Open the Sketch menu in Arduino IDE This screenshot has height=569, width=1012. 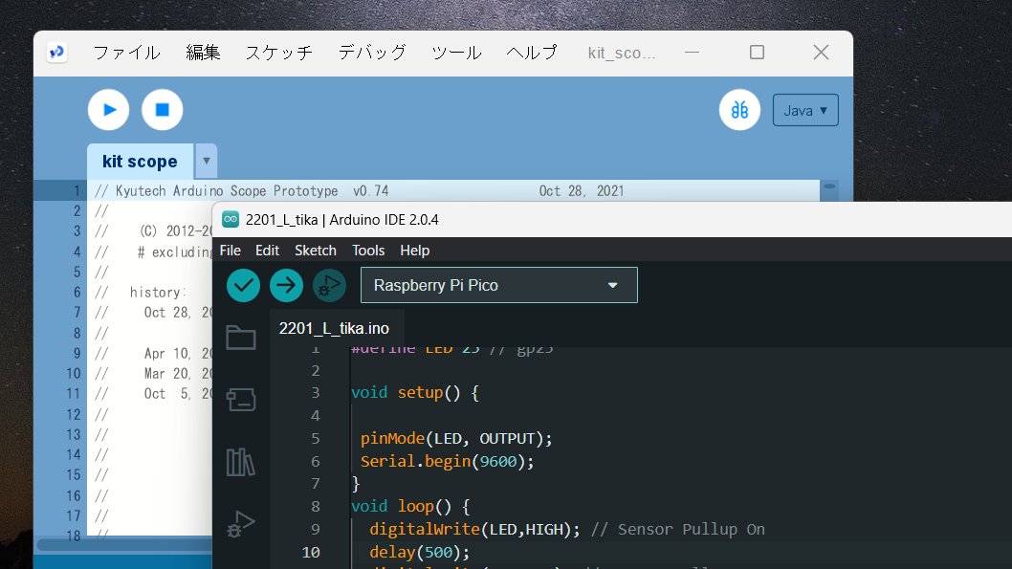coord(316,251)
